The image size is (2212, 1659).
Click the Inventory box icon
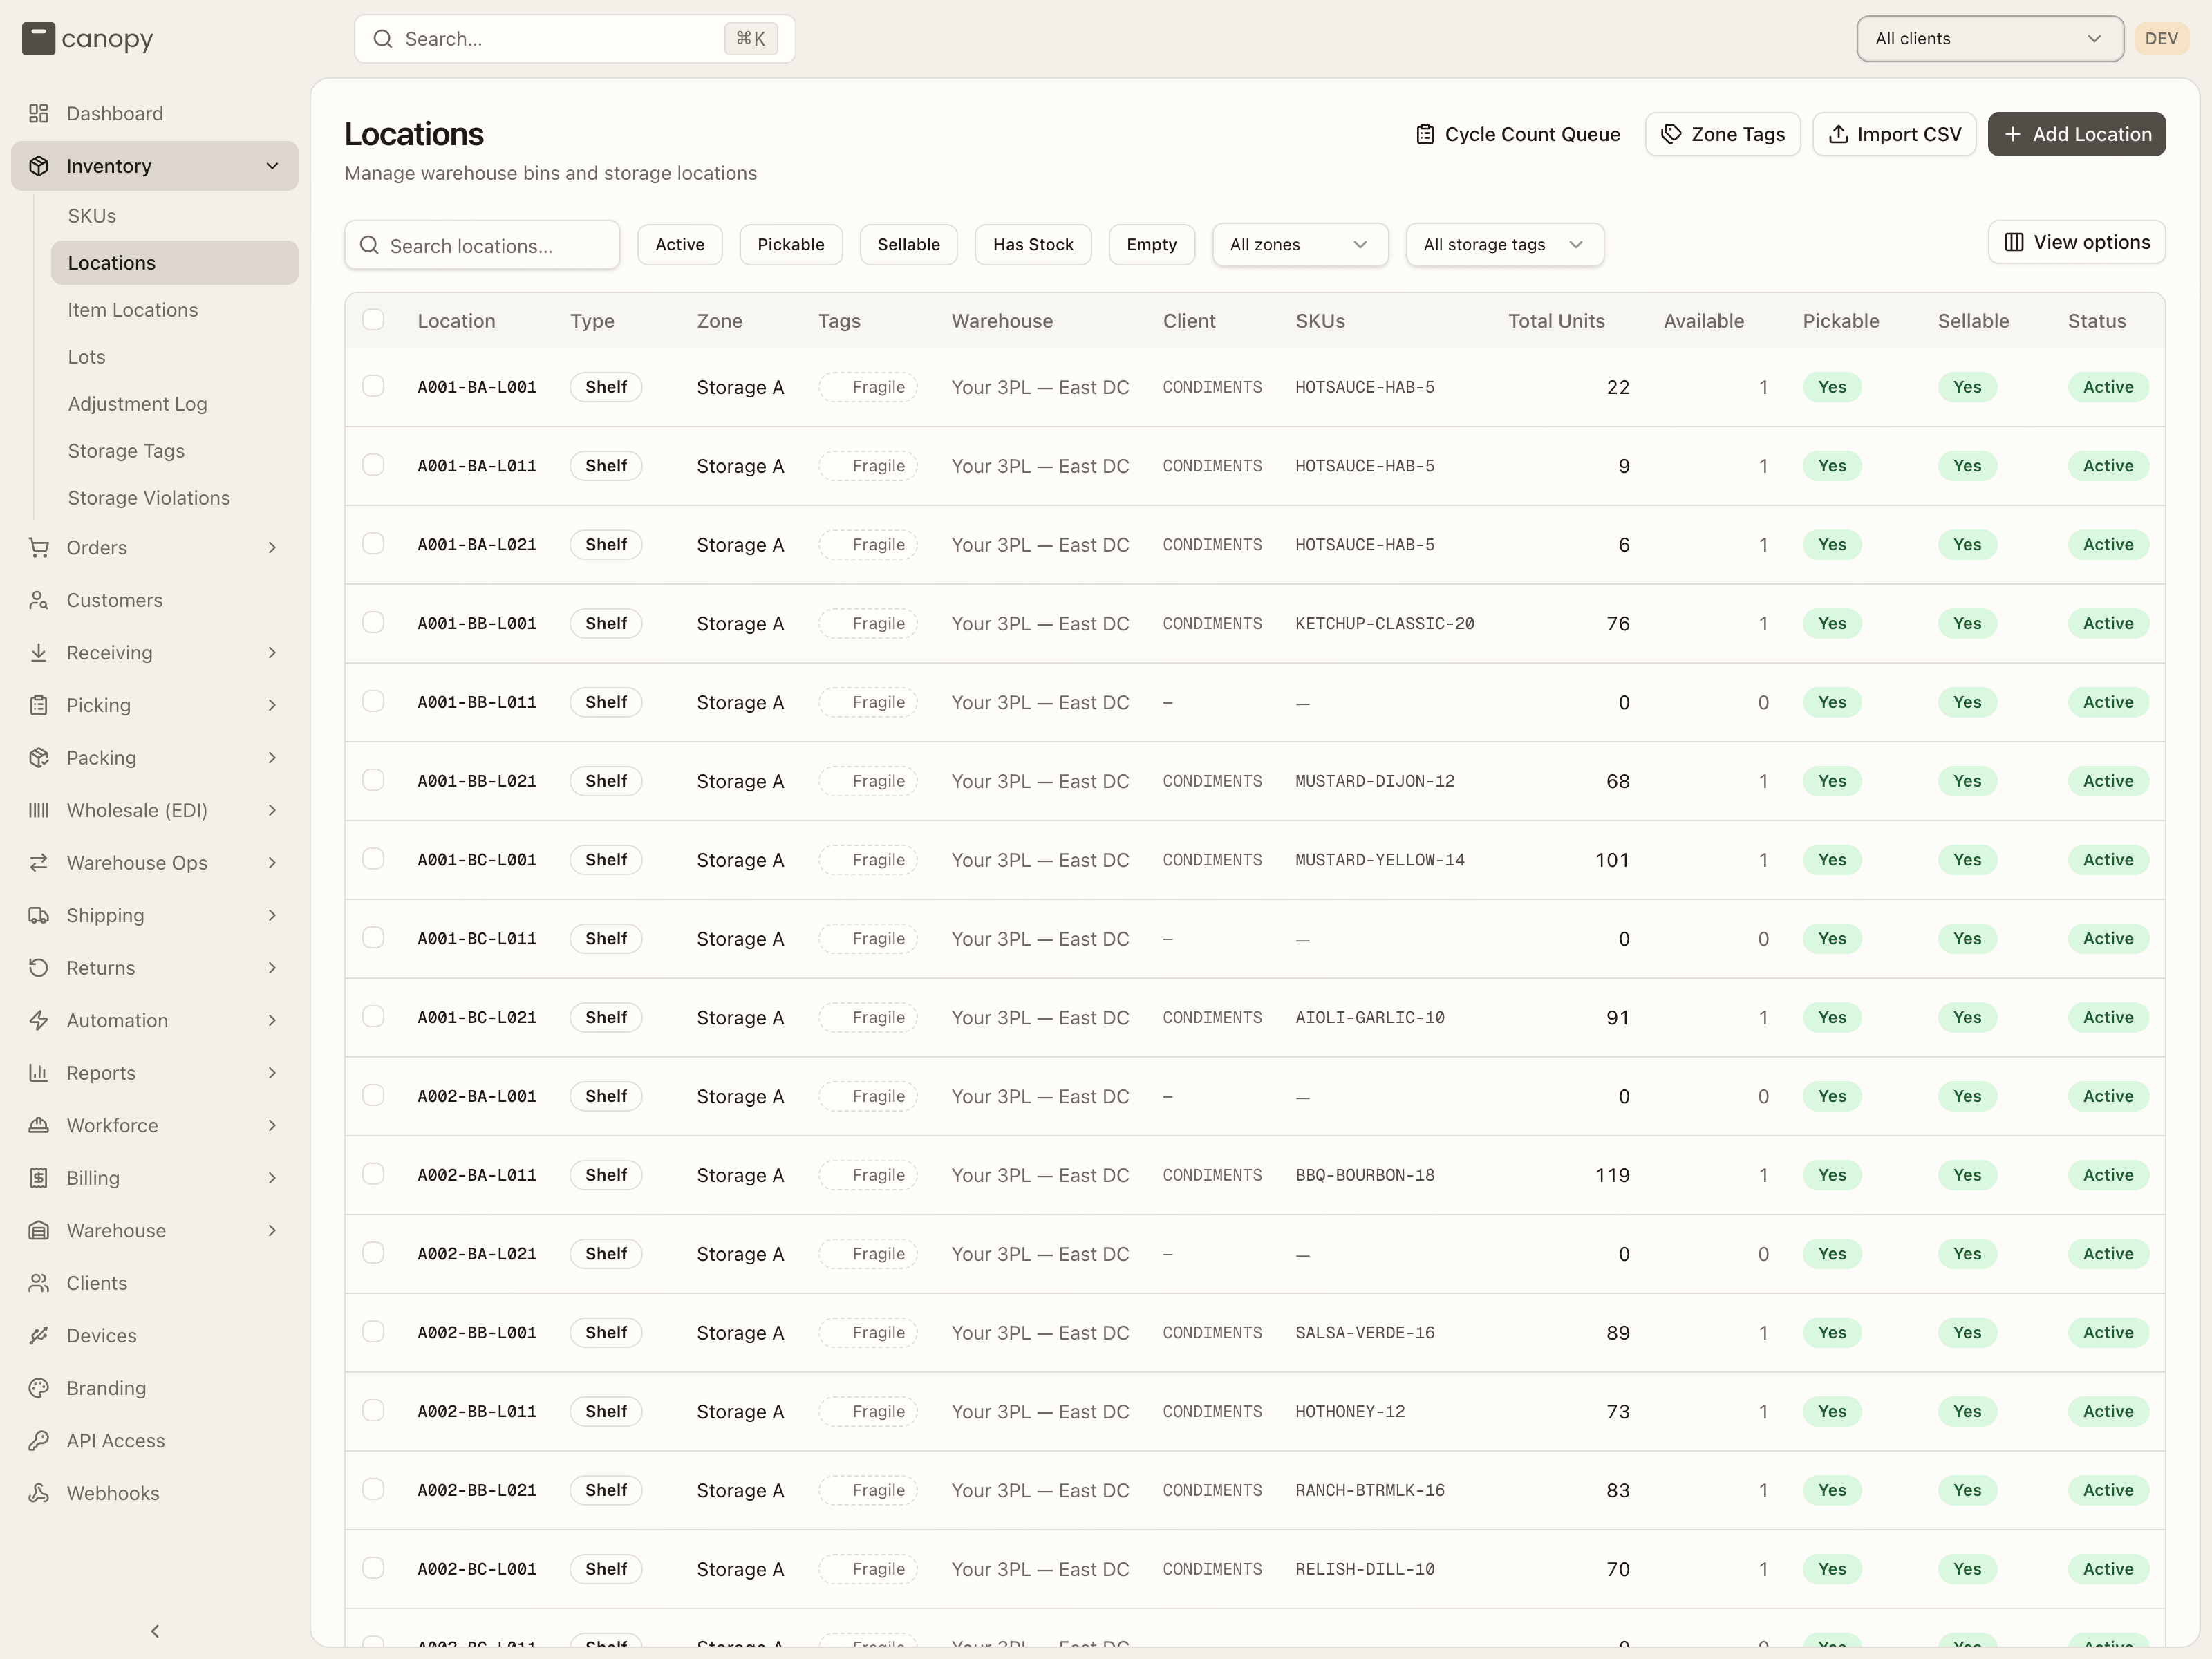point(39,166)
